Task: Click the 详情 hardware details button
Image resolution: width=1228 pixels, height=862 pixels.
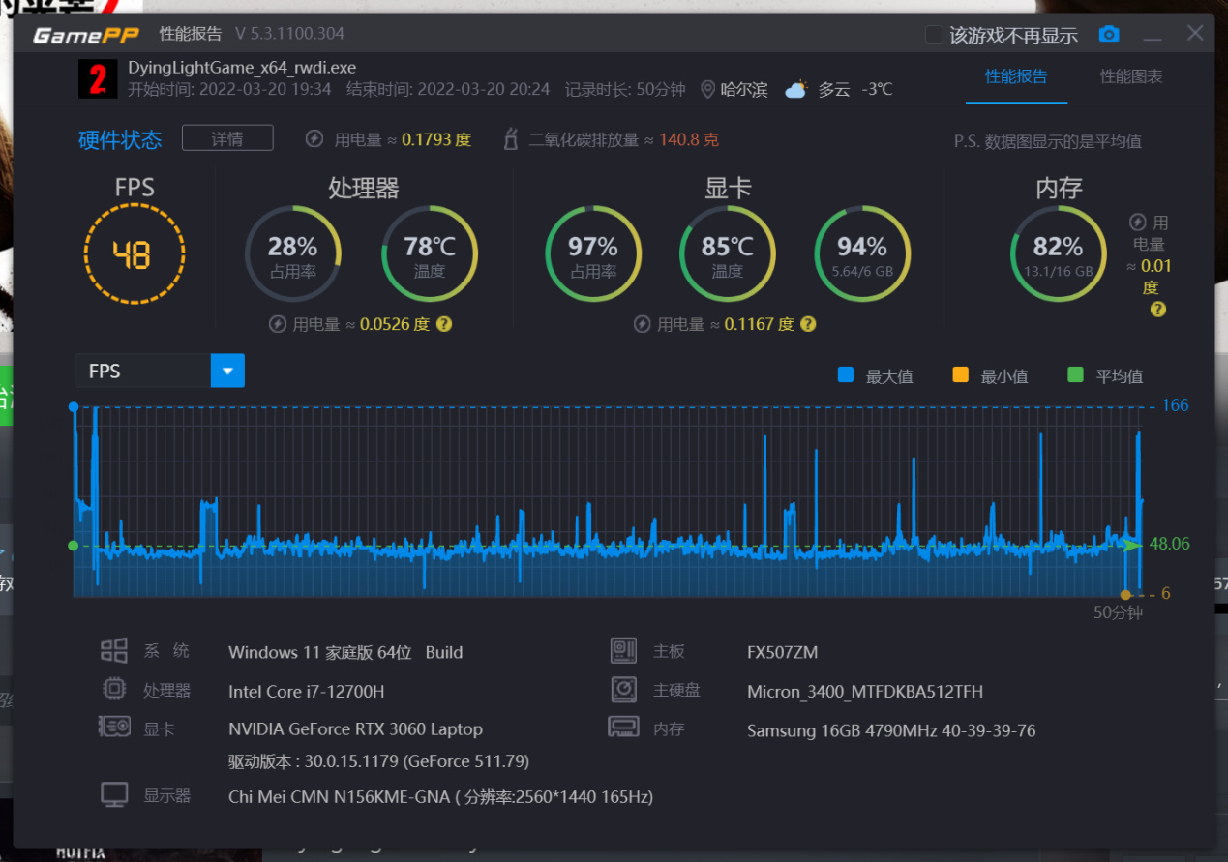Action: point(227,138)
